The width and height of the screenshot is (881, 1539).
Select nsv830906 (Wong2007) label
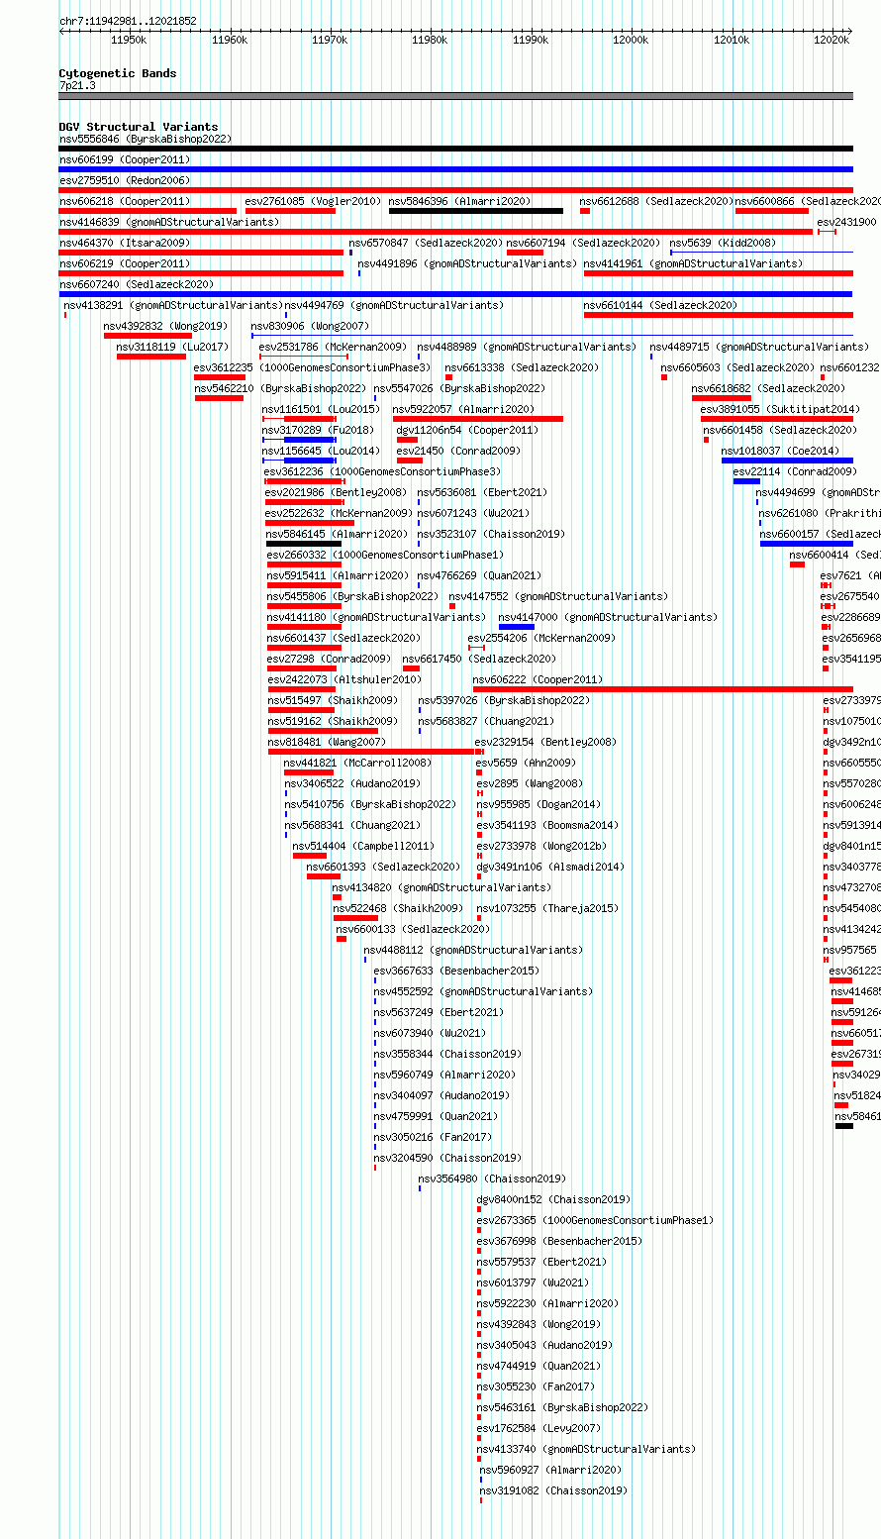(310, 327)
